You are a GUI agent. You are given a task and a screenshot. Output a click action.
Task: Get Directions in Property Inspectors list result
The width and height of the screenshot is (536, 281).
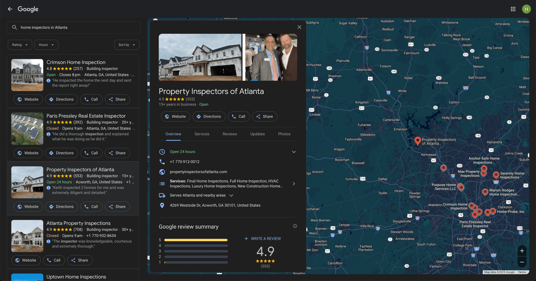[62, 207]
